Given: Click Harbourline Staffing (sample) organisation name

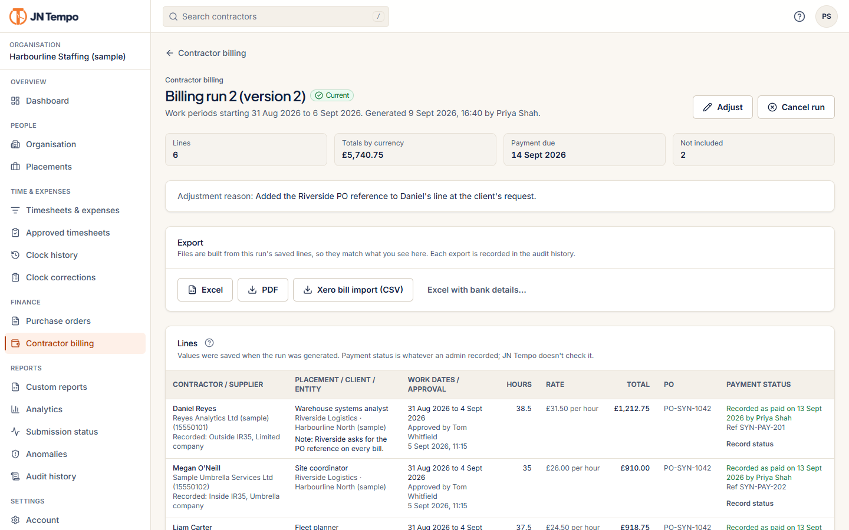Looking at the screenshot, I should [68, 57].
